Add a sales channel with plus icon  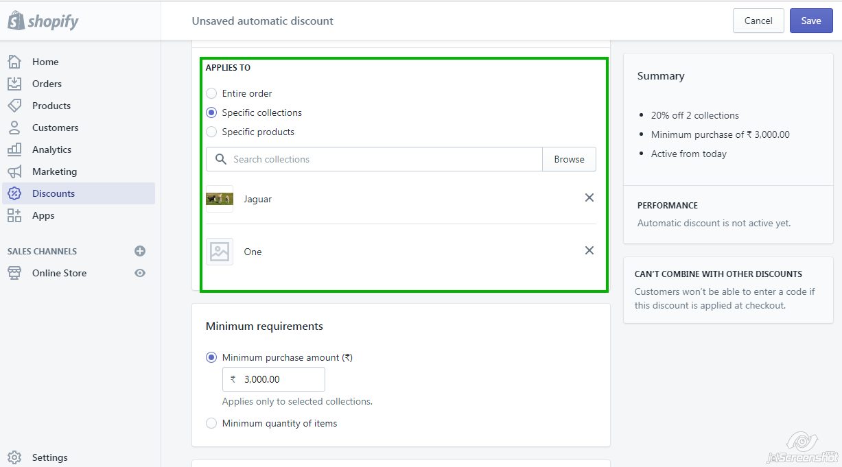click(140, 251)
